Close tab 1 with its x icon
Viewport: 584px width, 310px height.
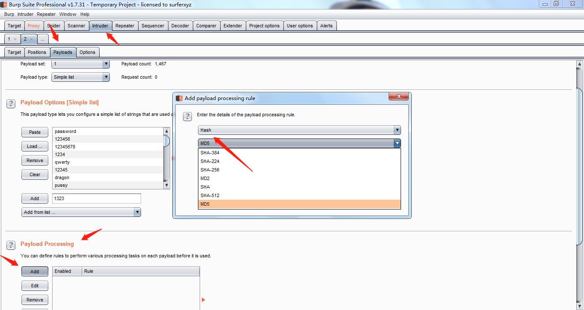(15, 39)
